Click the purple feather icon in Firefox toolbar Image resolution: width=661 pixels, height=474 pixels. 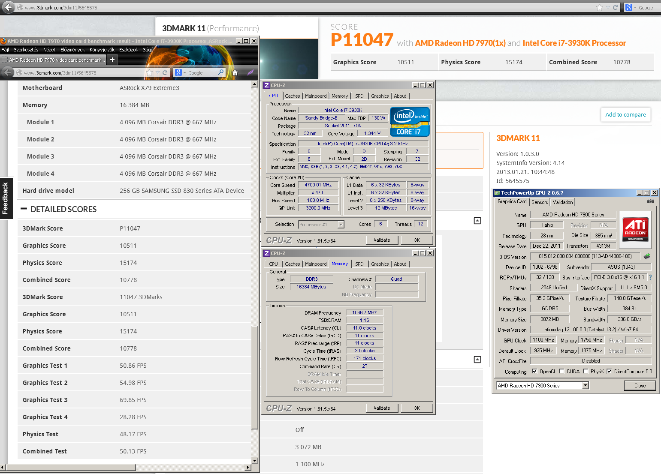251,72
